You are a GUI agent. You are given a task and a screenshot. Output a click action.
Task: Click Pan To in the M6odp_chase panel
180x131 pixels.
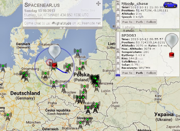click(127, 22)
